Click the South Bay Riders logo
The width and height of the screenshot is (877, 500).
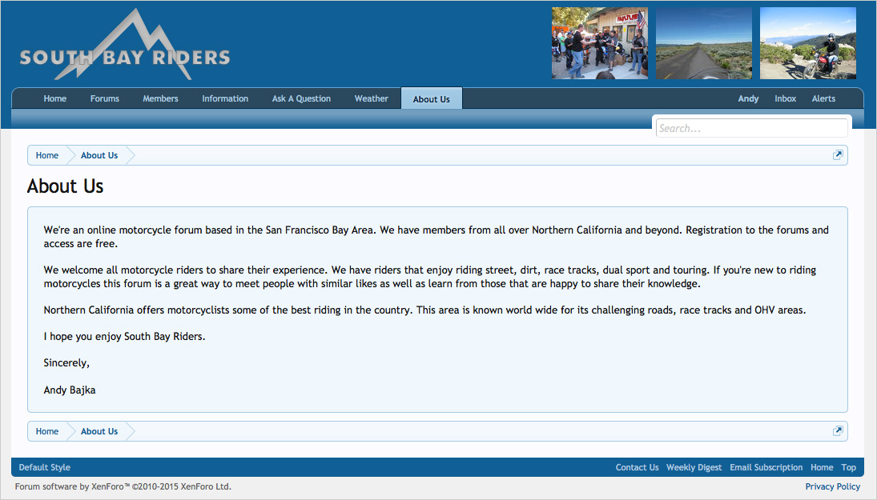point(125,44)
